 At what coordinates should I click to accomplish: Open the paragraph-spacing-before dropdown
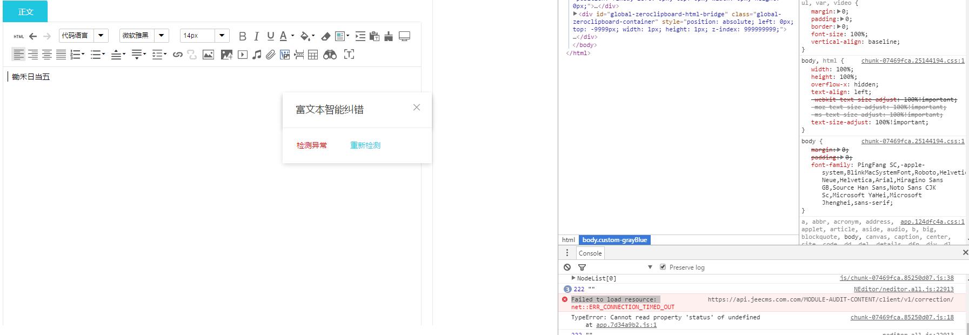(124, 54)
